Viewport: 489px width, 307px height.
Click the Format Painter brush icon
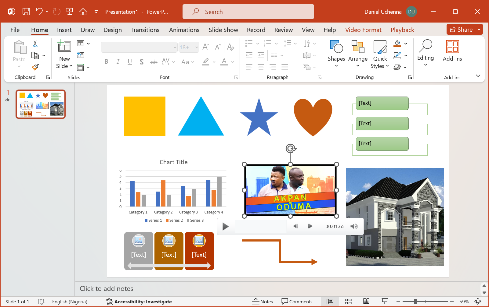coord(35,67)
